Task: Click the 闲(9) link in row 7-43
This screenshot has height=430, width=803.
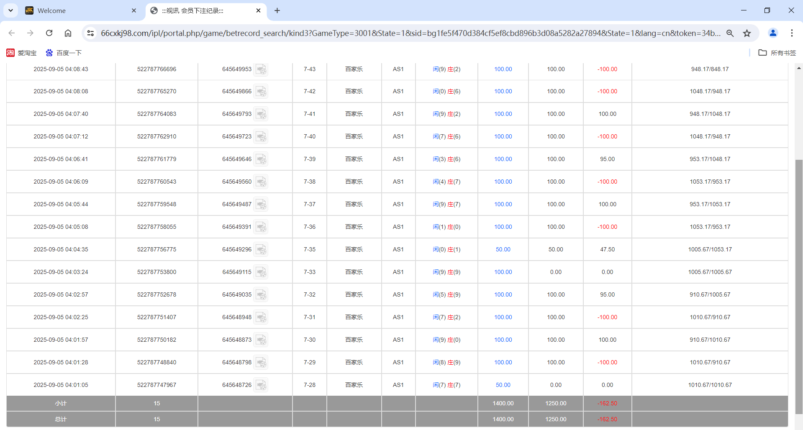Action: (x=438, y=69)
